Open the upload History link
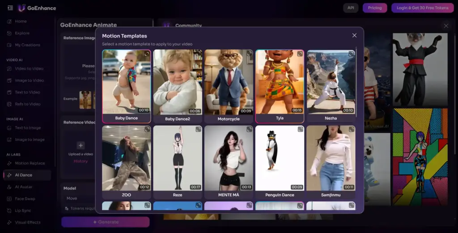The height and width of the screenshot is (233, 458). (81, 161)
